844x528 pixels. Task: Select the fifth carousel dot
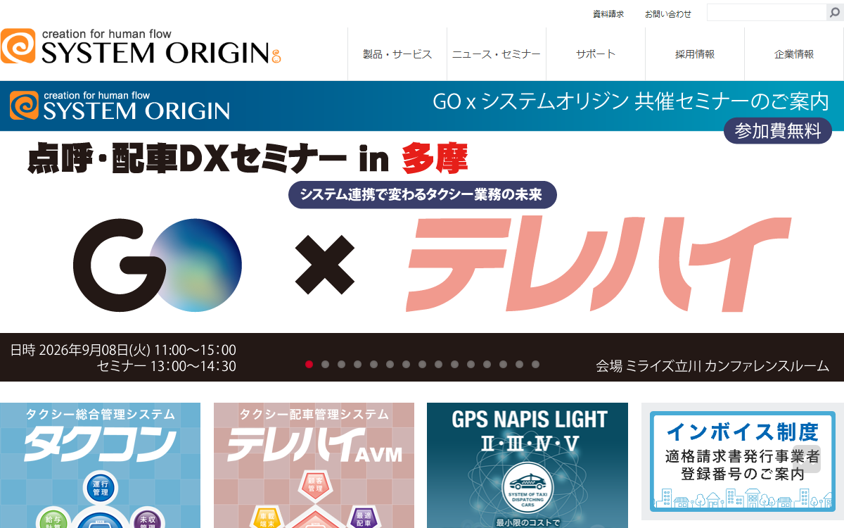373,364
